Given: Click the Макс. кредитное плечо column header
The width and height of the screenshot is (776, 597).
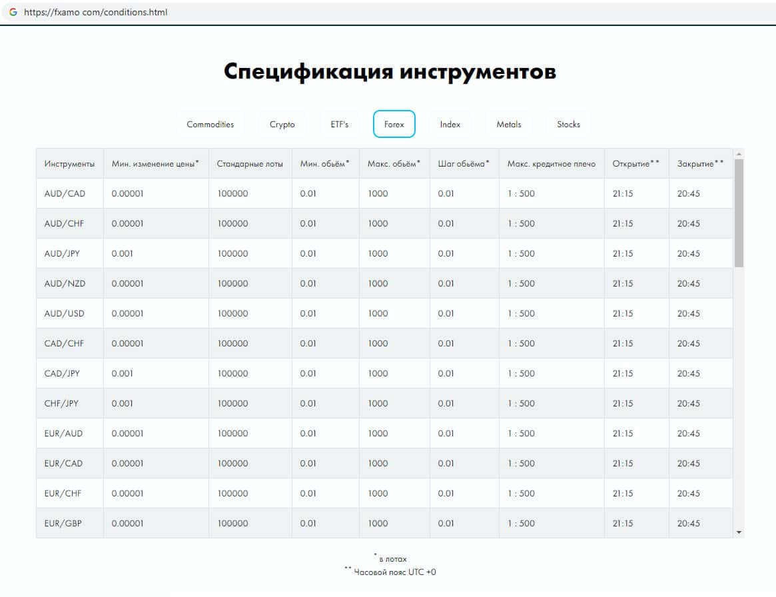Looking at the screenshot, I should click(552, 163).
